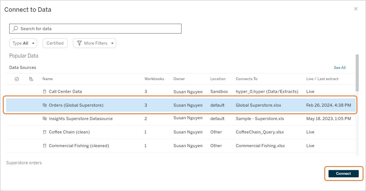Select the Coffee Chain (clean) name
Screen dimensions: 366x191
click(x=69, y=132)
